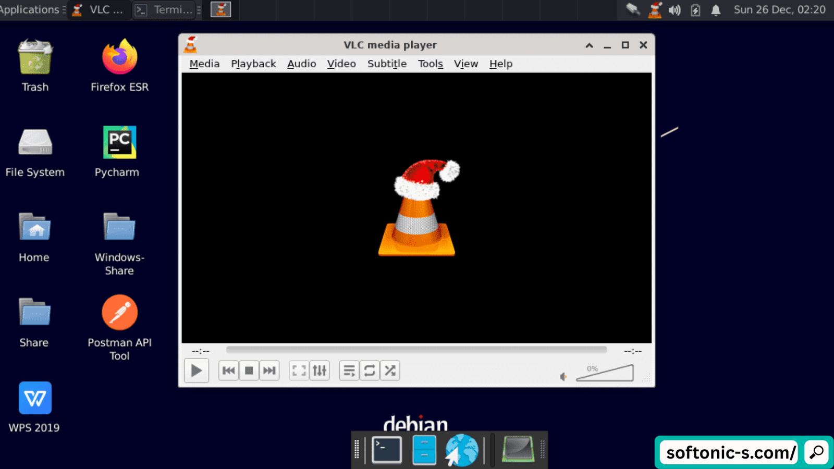
Task: Mute audio with the speaker icon
Action: click(x=563, y=376)
